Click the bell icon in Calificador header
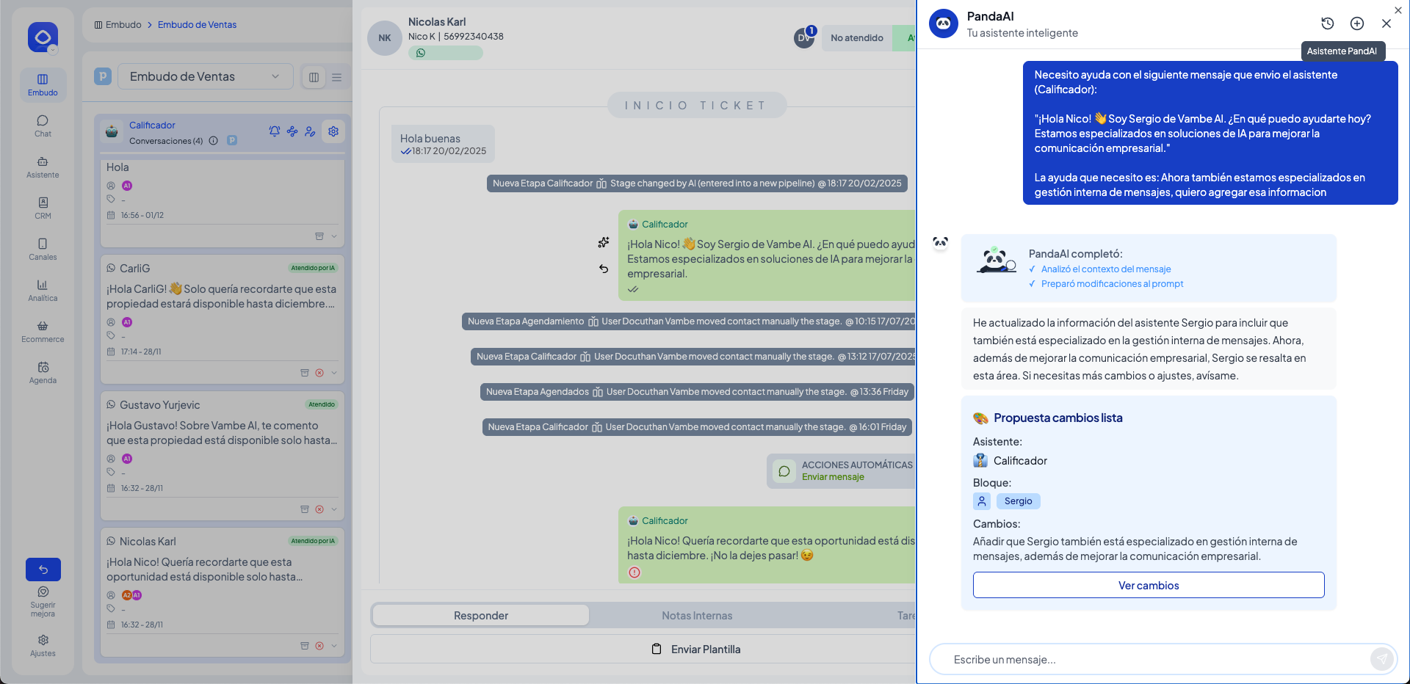This screenshot has height=684, width=1410. [275, 131]
